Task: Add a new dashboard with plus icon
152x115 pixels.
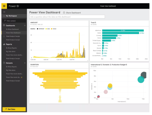Action: 25,26
